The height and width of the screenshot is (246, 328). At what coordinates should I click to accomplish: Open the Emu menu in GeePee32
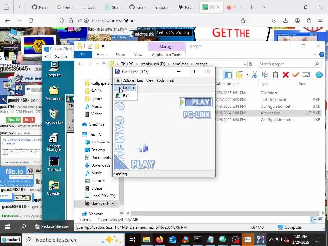140,80
